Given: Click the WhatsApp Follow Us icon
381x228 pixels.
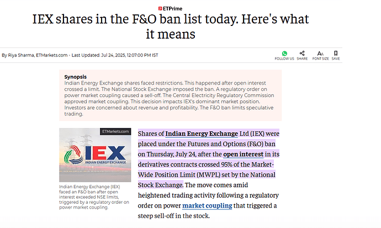Looking at the screenshot, I should pos(284,53).
